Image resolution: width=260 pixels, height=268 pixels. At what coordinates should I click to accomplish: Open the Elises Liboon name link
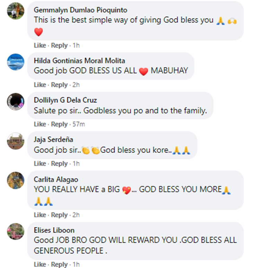(54, 230)
